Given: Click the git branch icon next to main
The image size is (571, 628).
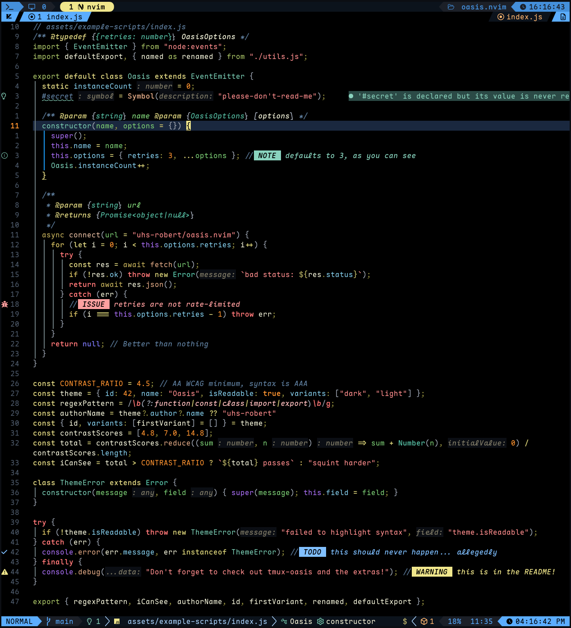Looking at the screenshot, I should click(48, 621).
